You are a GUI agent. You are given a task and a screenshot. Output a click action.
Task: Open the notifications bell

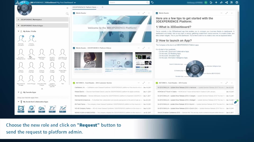click(x=211, y=2)
